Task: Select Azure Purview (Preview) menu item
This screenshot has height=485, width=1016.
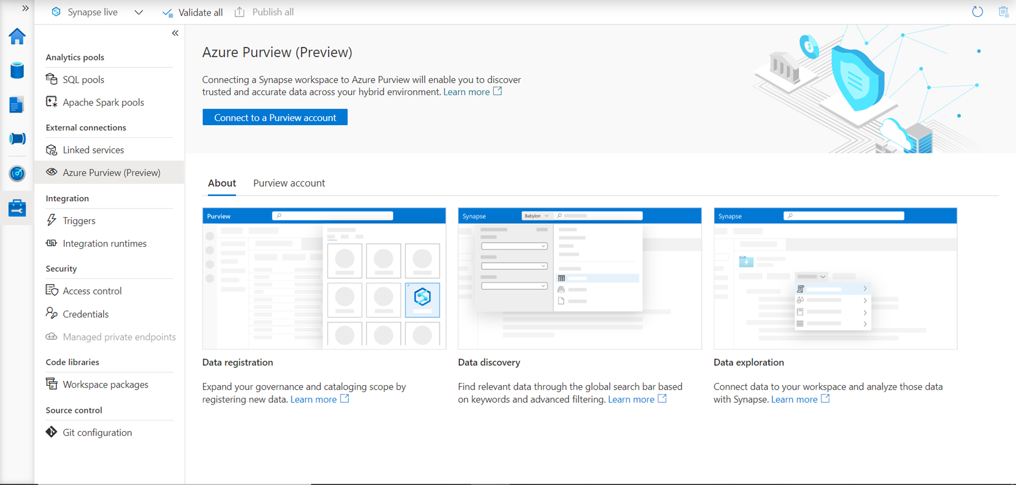Action: 109,172
